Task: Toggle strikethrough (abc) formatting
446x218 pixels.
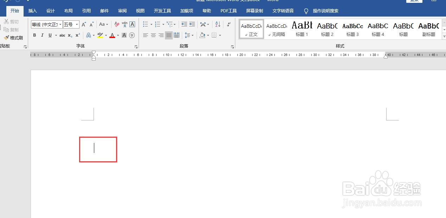Action: (62, 35)
